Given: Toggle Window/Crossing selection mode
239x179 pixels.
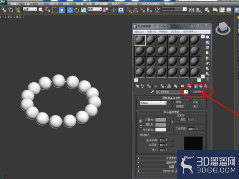Looking at the screenshot, I should coord(62,10).
